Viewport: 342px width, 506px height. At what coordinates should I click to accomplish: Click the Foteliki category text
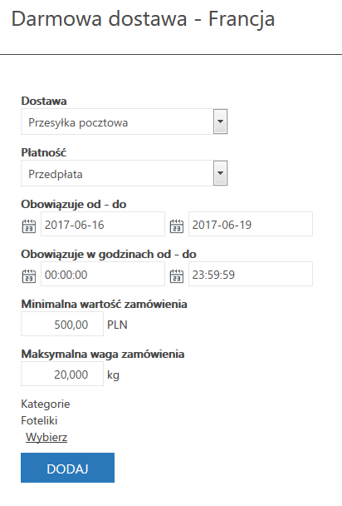coord(39,420)
